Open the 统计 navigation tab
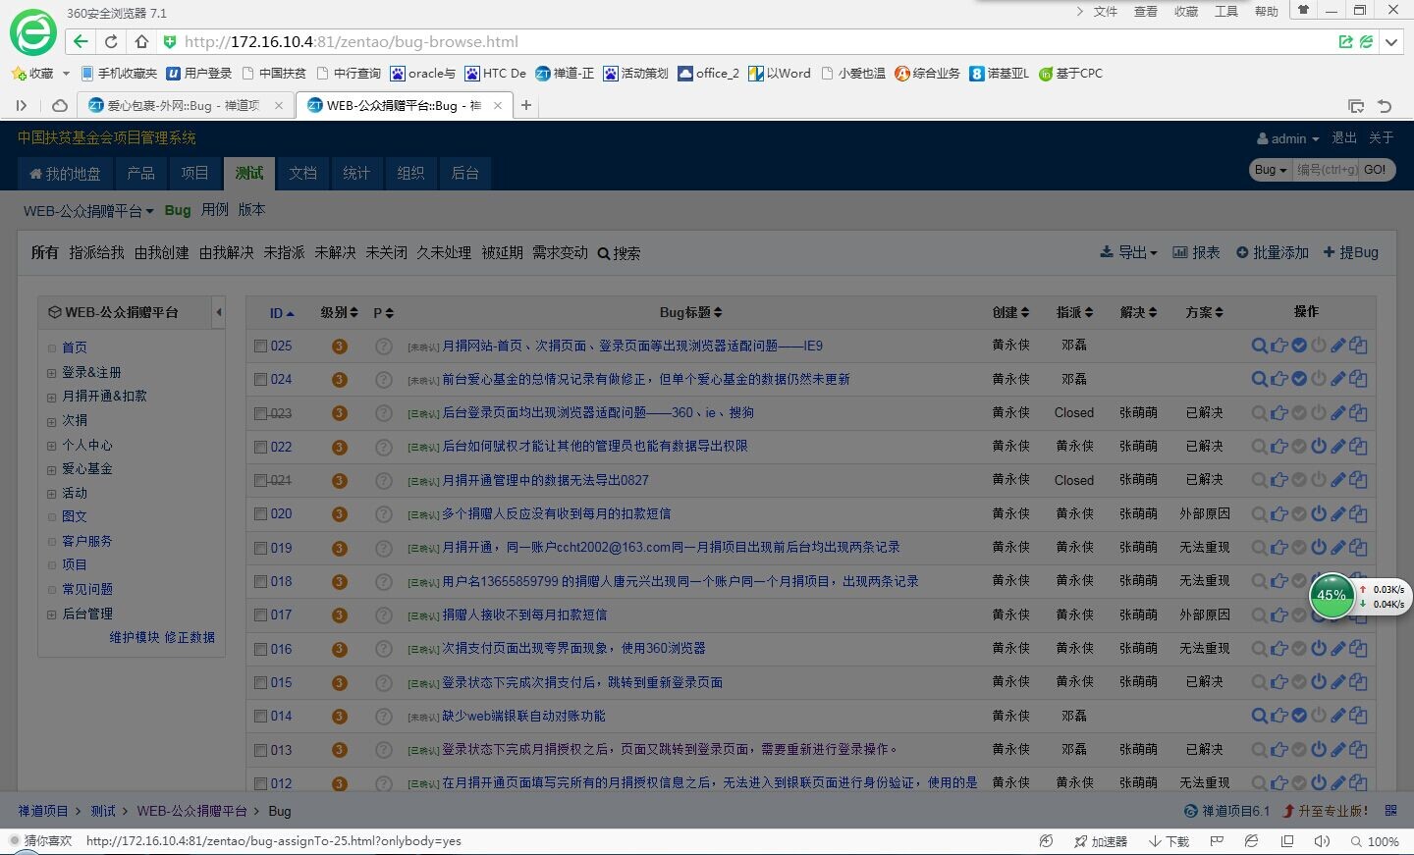 356,173
